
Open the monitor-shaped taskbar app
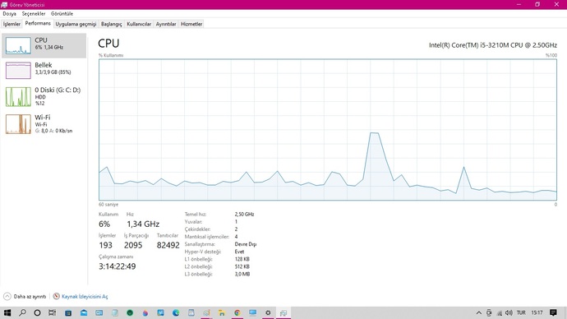click(x=253, y=313)
